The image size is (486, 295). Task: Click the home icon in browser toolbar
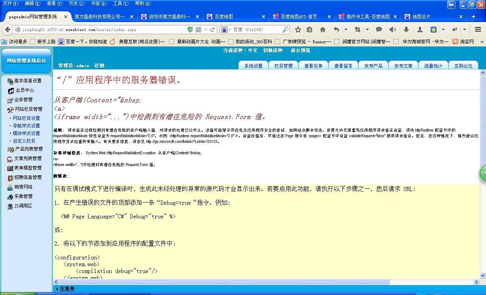click(323, 30)
